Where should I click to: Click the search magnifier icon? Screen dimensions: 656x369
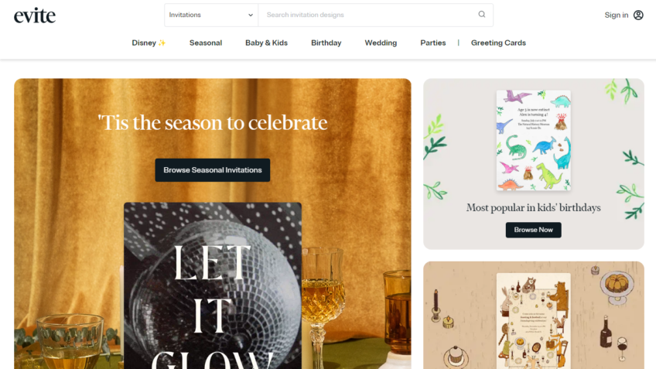pyautogui.click(x=482, y=15)
